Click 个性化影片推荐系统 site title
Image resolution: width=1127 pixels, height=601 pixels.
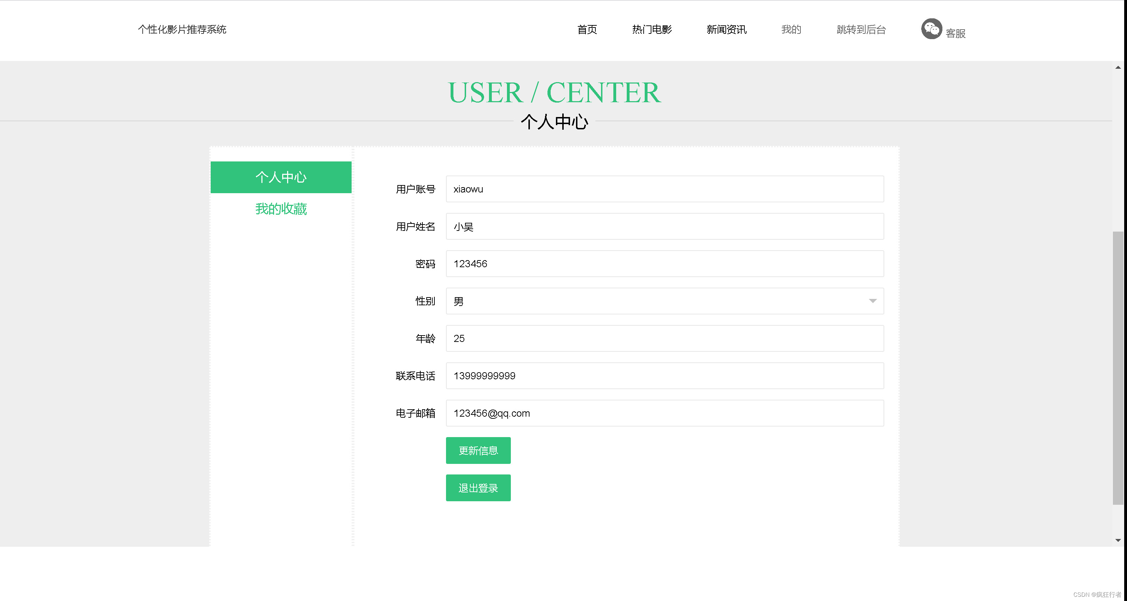pyautogui.click(x=182, y=29)
